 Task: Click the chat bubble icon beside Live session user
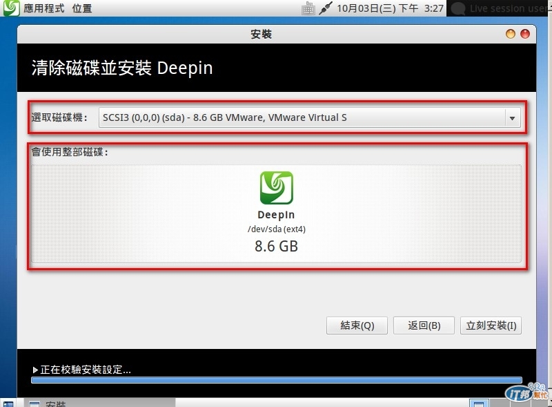(x=458, y=8)
